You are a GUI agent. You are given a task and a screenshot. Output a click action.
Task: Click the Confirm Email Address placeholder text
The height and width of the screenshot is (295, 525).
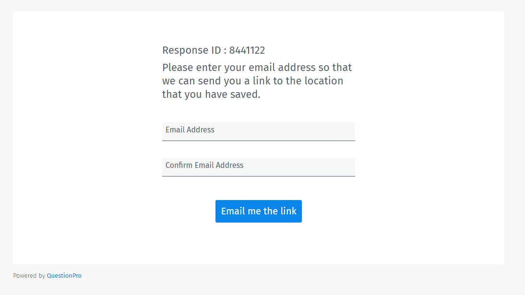click(x=204, y=165)
